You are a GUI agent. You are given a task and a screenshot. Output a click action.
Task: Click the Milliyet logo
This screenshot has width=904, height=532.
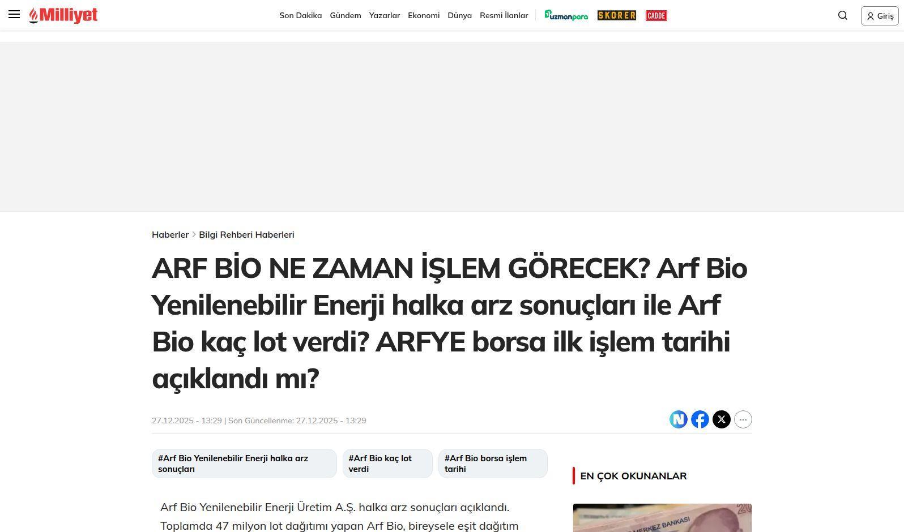(63, 15)
